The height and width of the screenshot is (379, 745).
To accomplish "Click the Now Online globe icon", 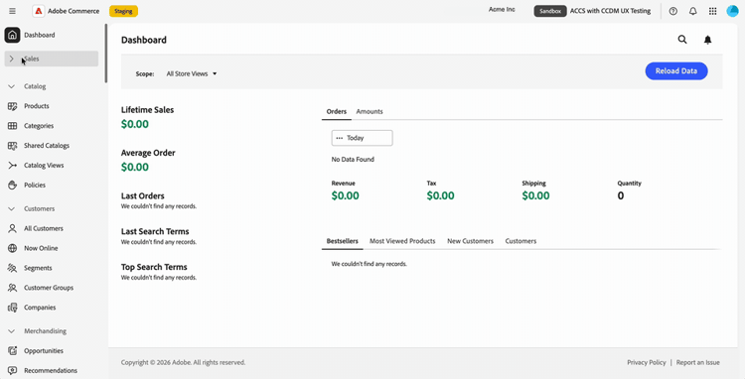I will coord(12,248).
